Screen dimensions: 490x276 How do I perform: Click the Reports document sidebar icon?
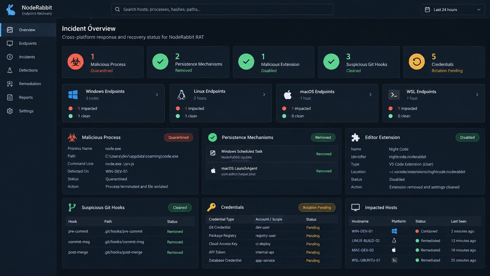[x=10, y=97]
